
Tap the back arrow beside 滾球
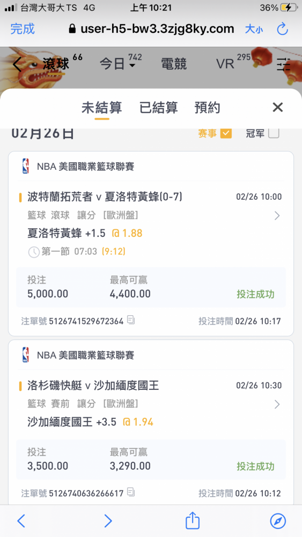pos(18,64)
